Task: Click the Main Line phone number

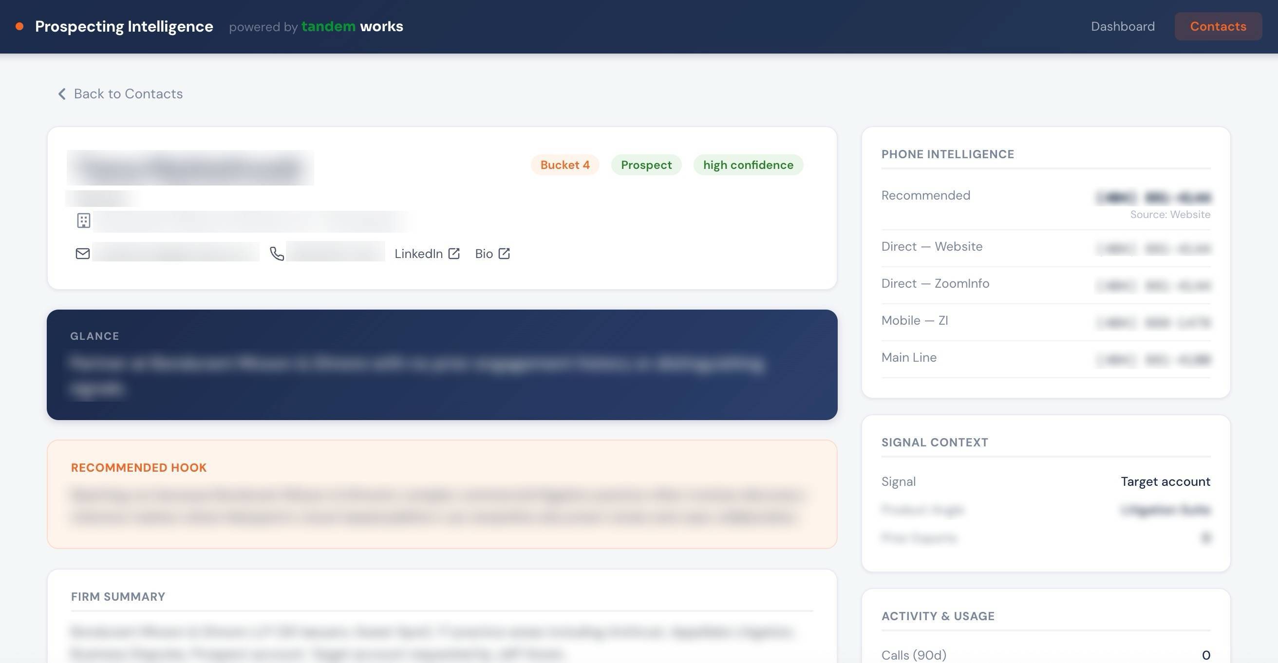Action: (x=1152, y=360)
